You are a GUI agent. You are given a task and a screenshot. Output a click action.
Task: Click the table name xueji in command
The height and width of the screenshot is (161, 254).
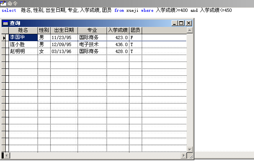pyautogui.click(x=132, y=11)
